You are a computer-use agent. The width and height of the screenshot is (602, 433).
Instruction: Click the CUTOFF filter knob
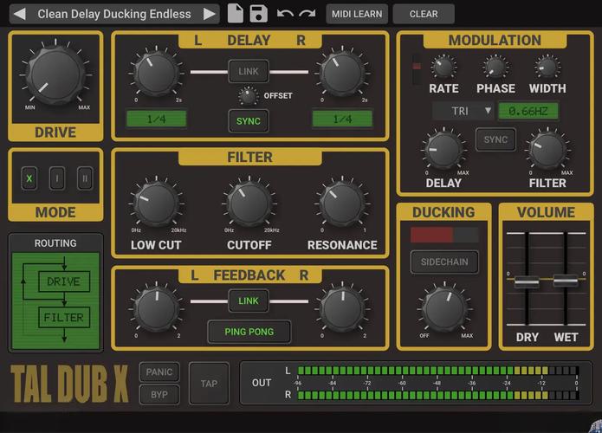[249, 204]
